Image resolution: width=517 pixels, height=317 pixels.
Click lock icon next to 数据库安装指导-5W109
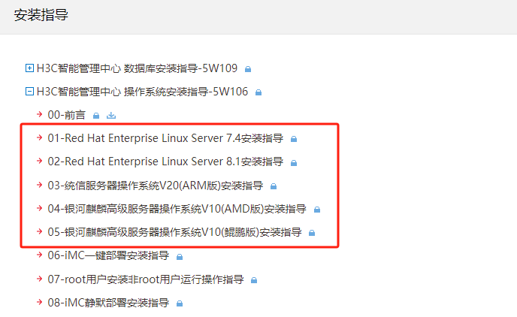(248, 69)
